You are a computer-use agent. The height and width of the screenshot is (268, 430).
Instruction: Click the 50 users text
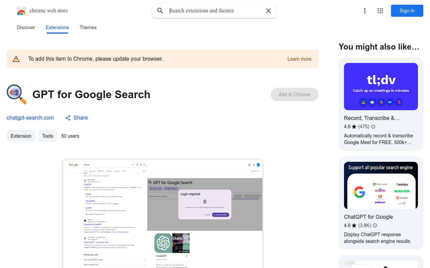click(70, 136)
